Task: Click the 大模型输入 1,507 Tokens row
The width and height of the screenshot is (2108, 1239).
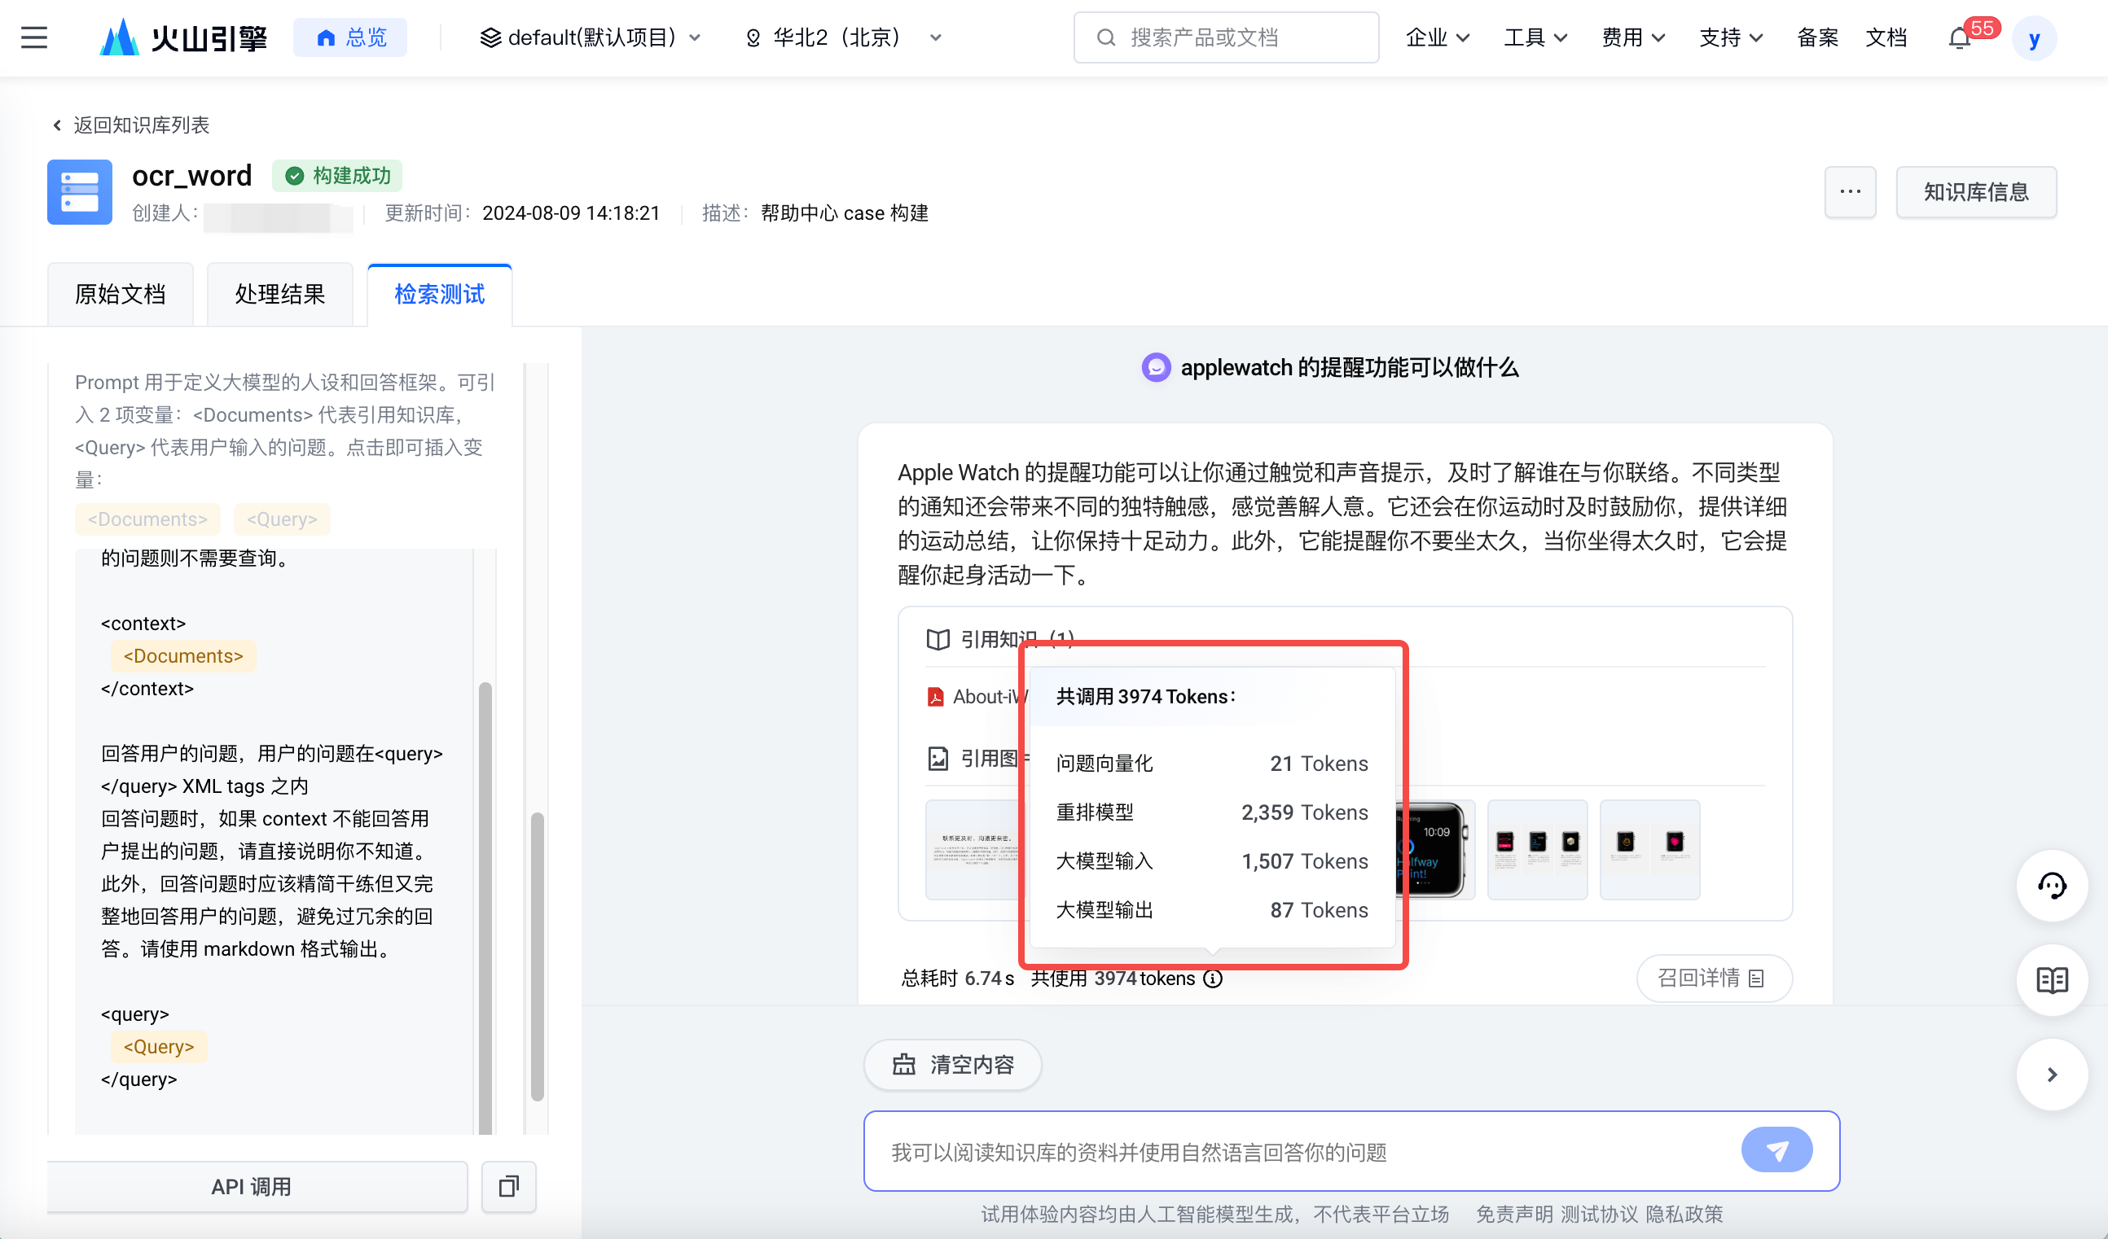Action: point(1212,861)
